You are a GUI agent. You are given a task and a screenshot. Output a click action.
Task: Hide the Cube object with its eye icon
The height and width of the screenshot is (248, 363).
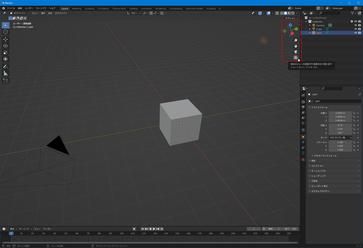pos(355,29)
